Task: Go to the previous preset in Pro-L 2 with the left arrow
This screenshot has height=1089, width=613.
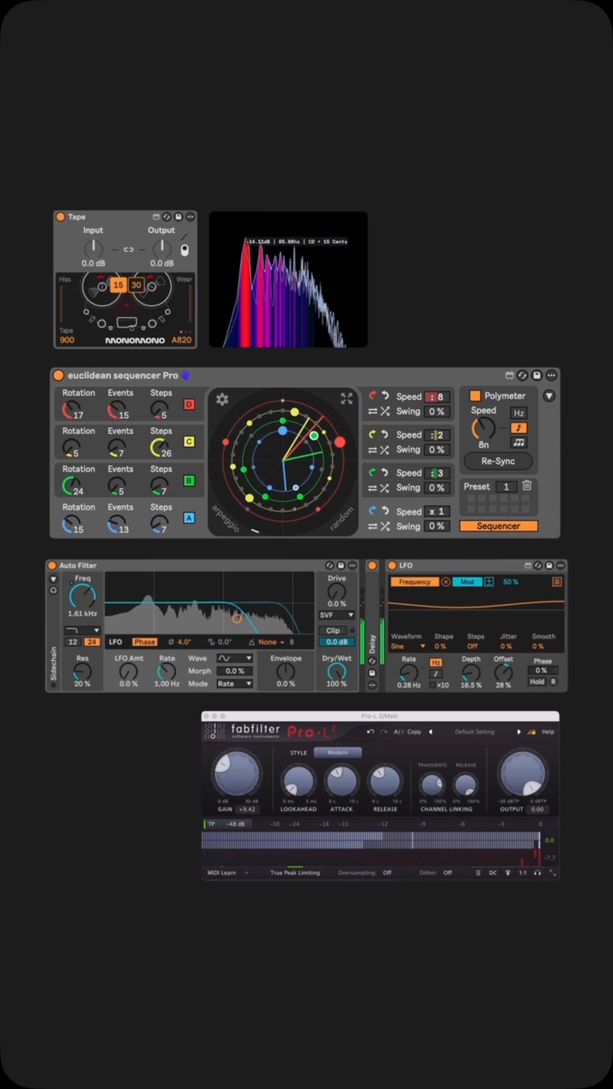Action: coord(431,732)
